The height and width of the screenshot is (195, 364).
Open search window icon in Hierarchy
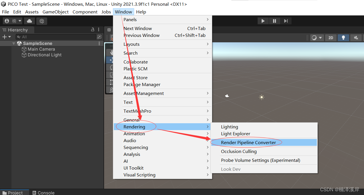pyautogui.click(x=99, y=37)
